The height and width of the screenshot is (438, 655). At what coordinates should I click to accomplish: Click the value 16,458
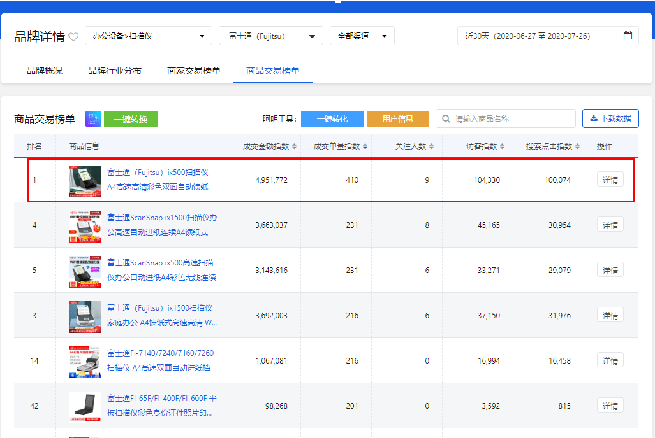click(x=560, y=361)
